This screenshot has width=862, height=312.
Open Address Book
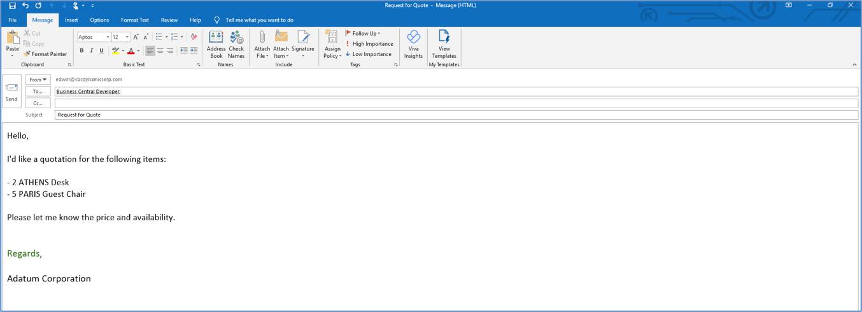click(216, 45)
